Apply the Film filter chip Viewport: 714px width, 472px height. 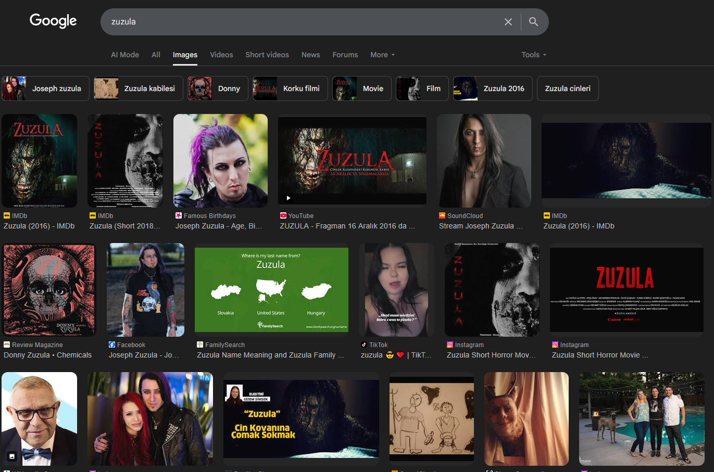[422, 88]
